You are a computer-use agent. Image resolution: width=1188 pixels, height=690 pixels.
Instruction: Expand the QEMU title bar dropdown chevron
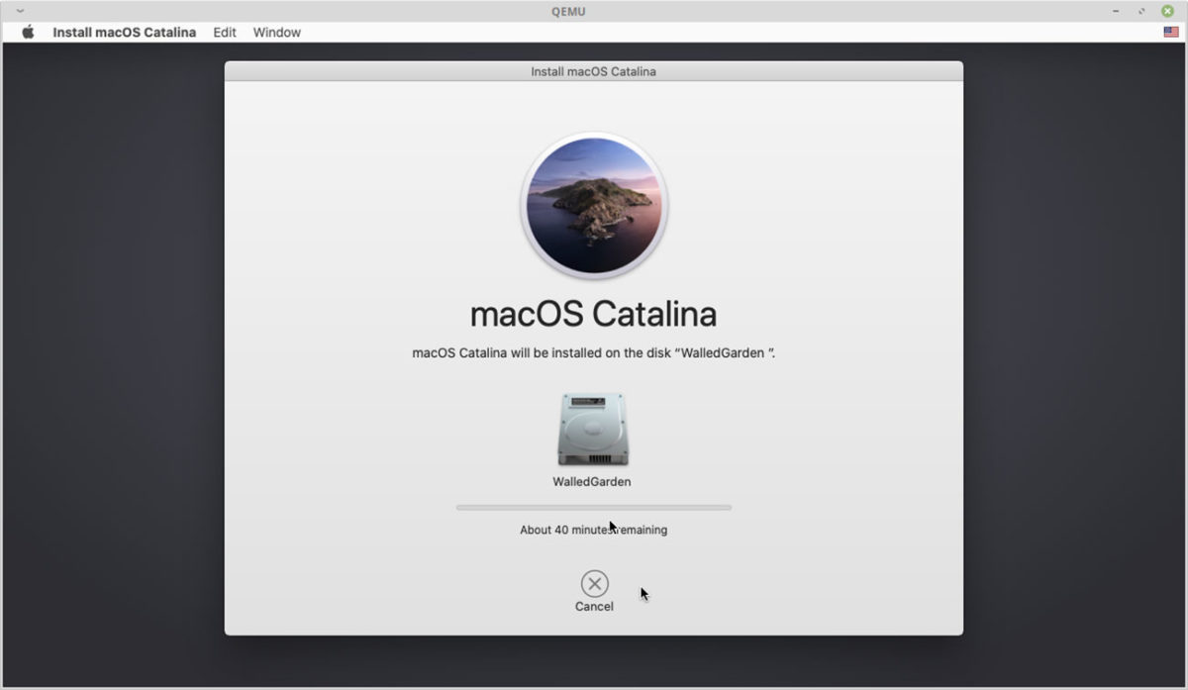click(x=18, y=11)
